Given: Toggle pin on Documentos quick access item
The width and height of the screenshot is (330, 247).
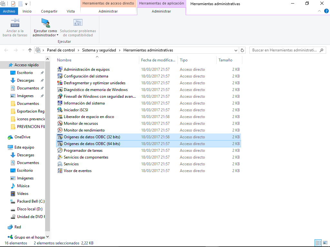Looking at the screenshot, I should 42,88.
